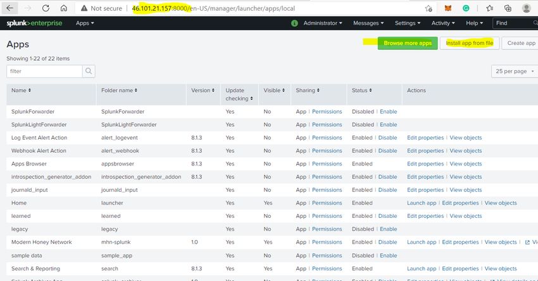Select Showing 1-22 of 22 items text
Image resolution: width=538 pixels, height=281 pixels.
[x=38, y=59]
